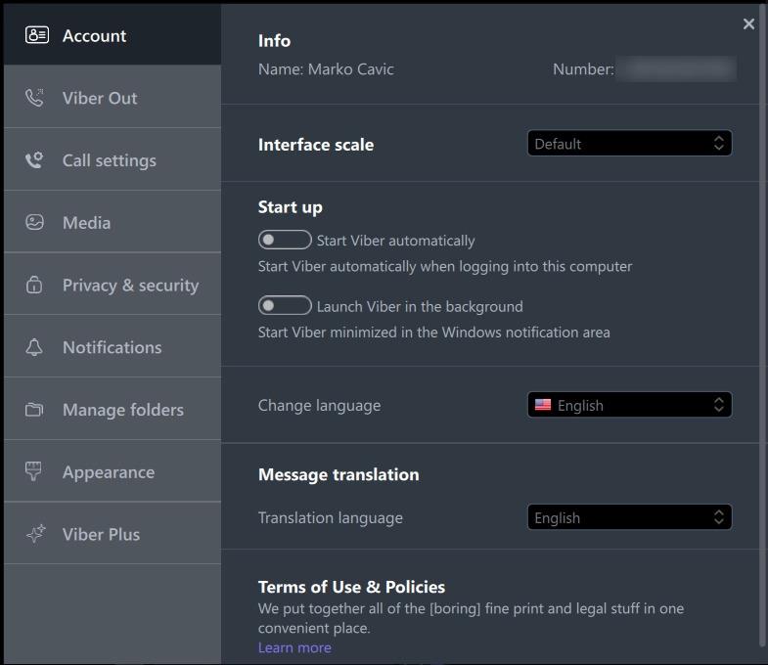Image resolution: width=768 pixels, height=665 pixels.
Task: Click the Viber Out phone icon
Action: click(x=35, y=98)
